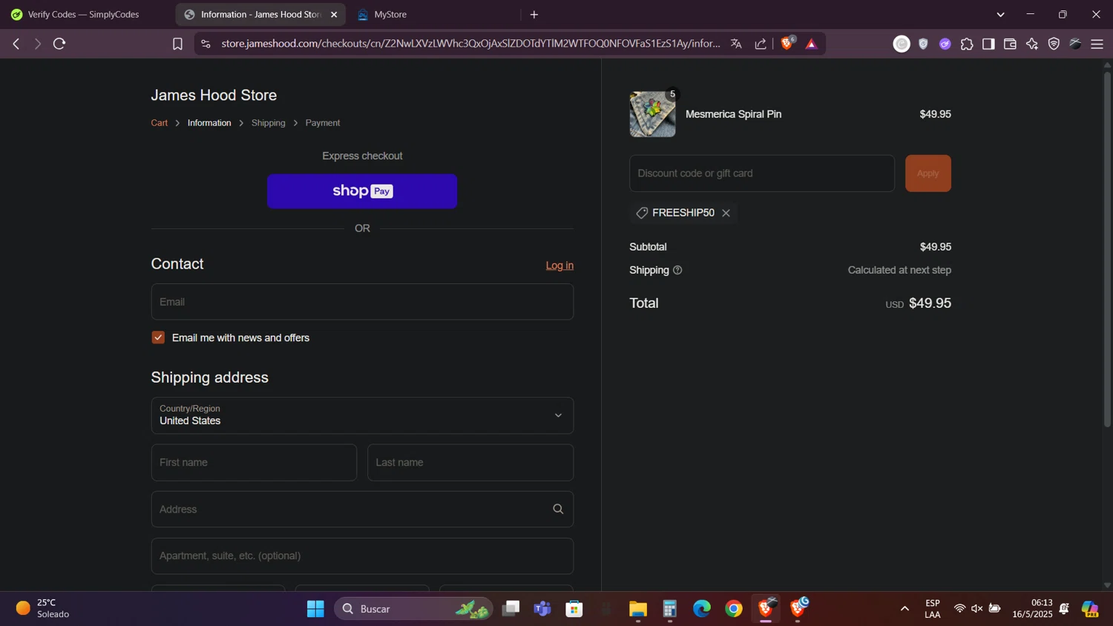This screenshot has height=626, width=1113.
Task: Focus the Apartment, suite, etc. field
Action: coord(362,556)
